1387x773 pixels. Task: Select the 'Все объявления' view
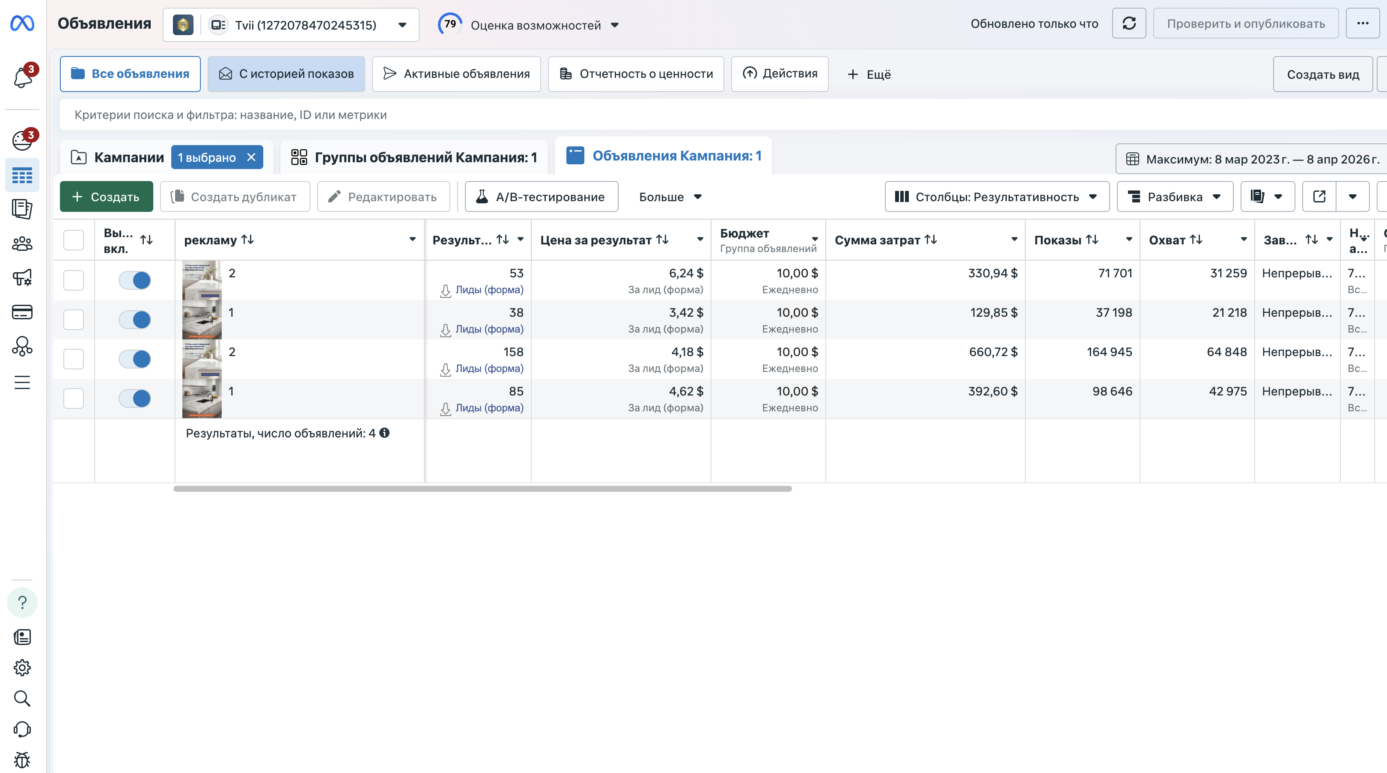pos(130,74)
